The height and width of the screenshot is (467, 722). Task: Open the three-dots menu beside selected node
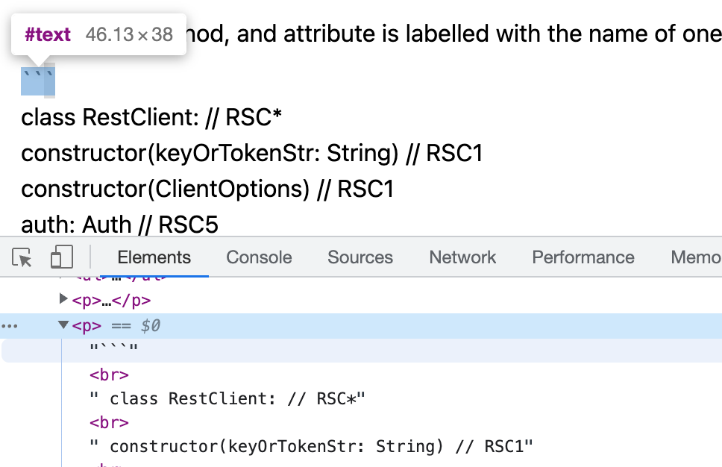coord(9,326)
